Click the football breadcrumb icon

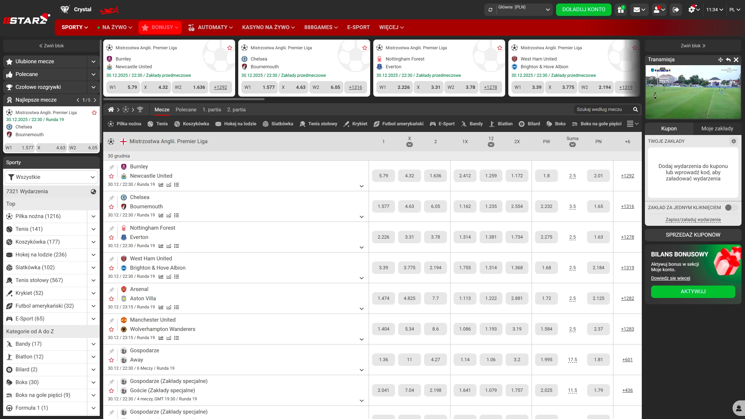(x=126, y=109)
